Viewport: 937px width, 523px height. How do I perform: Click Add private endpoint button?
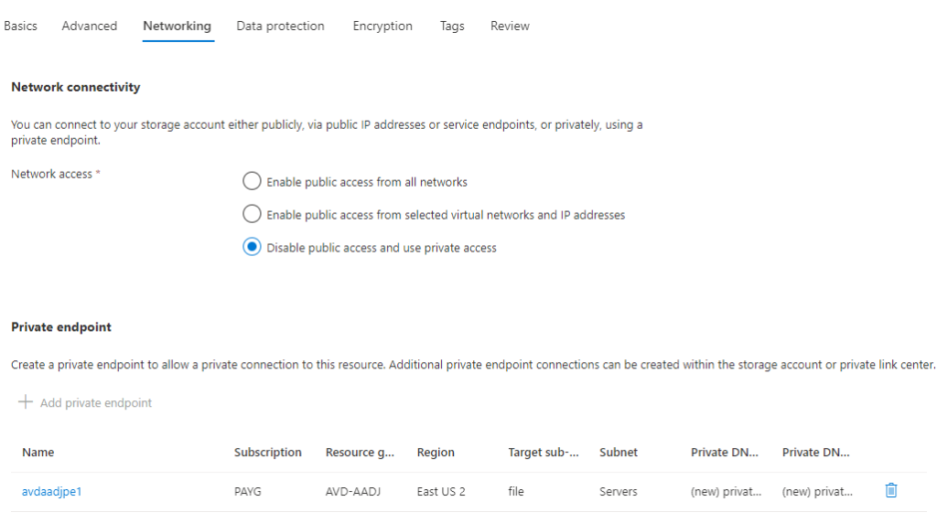95,403
